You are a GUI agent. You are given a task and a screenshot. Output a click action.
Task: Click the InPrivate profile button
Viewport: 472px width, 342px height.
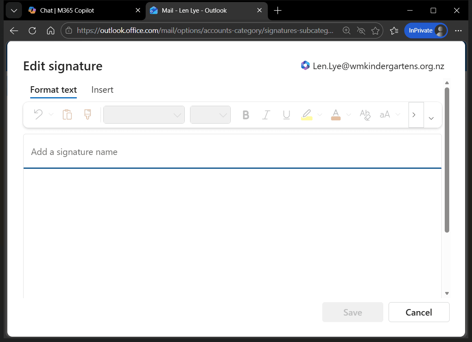(426, 30)
